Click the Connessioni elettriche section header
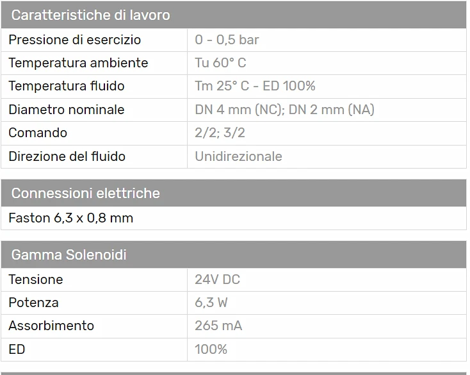This screenshot has height=375, width=470. pos(234,193)
